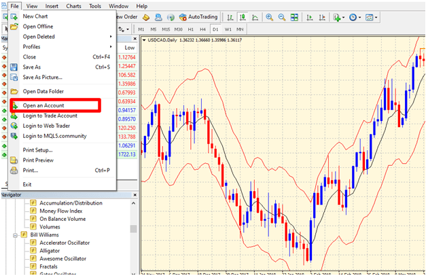Choose Save As in the File menu
428x278 pixels.
[x=63, y=67]
